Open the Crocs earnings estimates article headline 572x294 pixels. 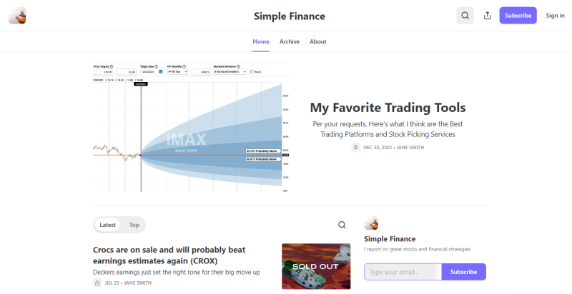click(x=169, y=255)
